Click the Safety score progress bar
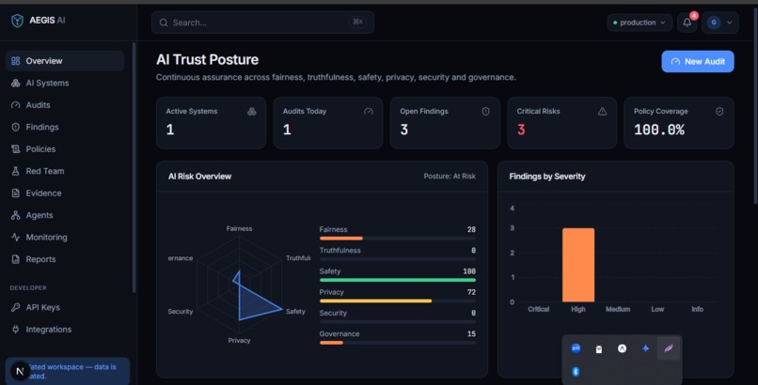The height and width of the screenshot is (385, 758). point(398,280)
